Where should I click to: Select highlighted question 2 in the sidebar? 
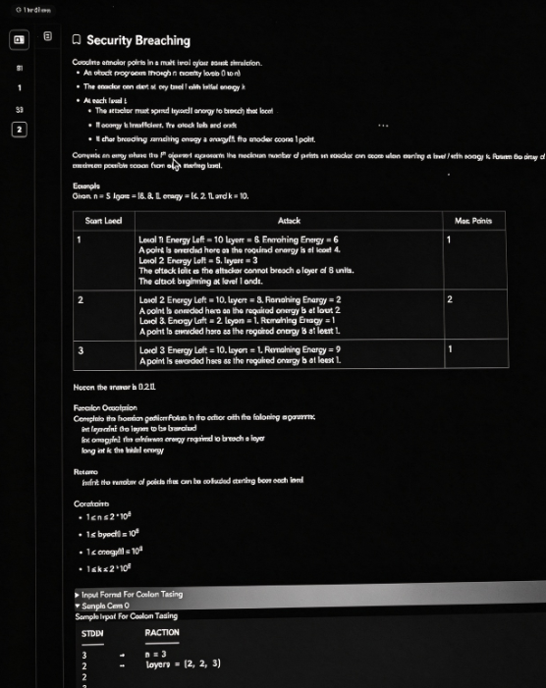20,130
